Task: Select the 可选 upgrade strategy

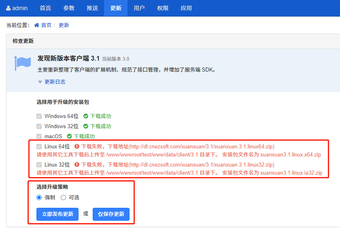Action: tap(63, 198)
